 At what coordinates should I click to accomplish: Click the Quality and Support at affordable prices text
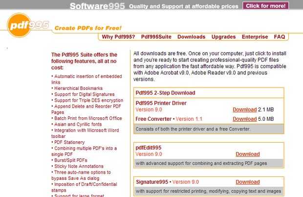184,6
